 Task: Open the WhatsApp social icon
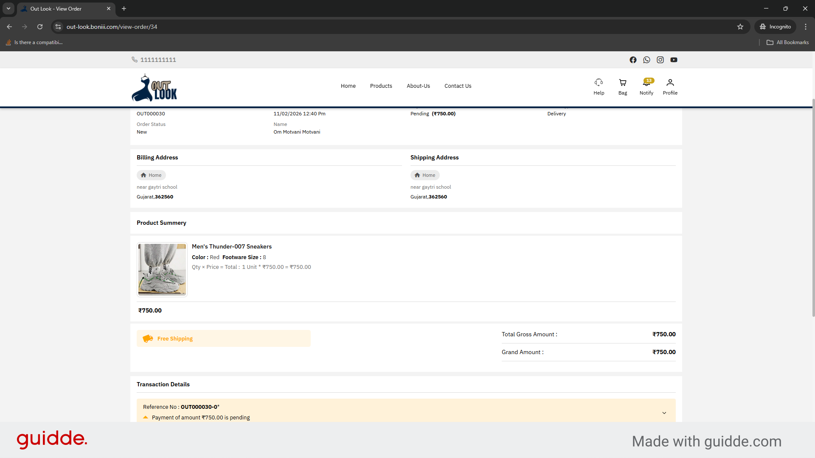(x=646, y=60)
